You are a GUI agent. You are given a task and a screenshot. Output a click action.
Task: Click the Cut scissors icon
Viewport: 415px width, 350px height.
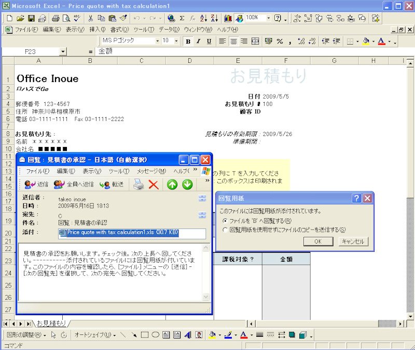(90, 18)
